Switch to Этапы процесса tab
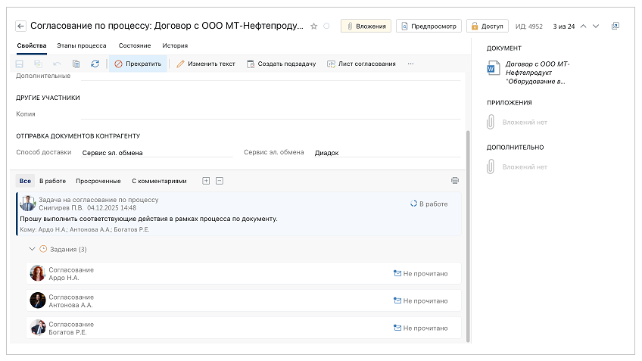The height and width of the screenshot is (361, 642). (x=82, y=46)
